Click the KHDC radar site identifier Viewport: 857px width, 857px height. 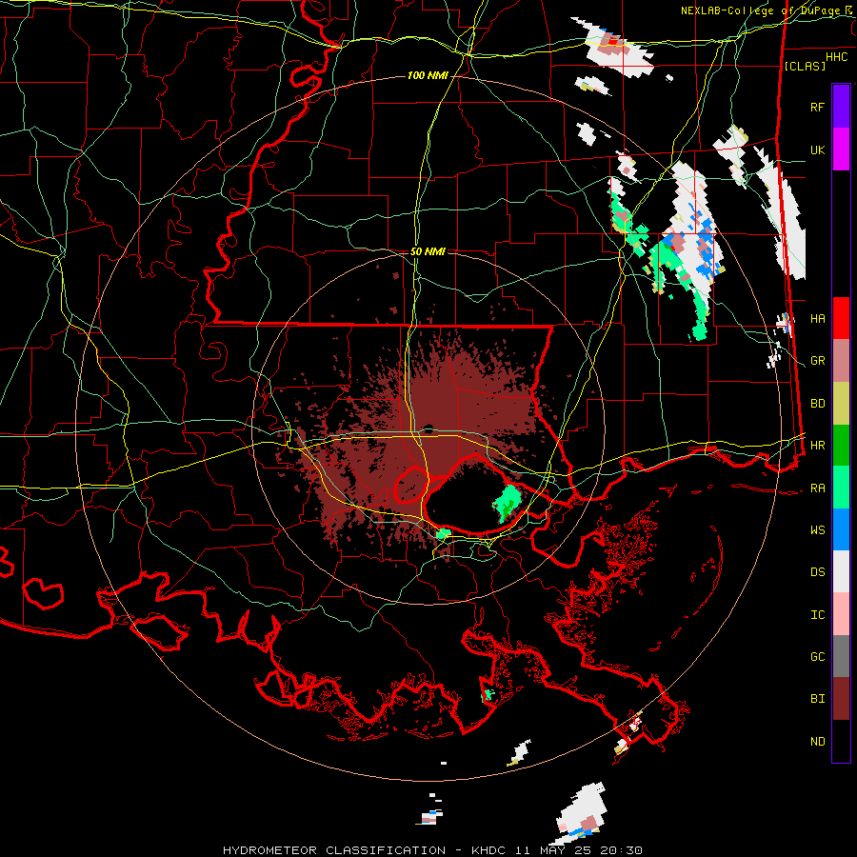click(488, 850)
